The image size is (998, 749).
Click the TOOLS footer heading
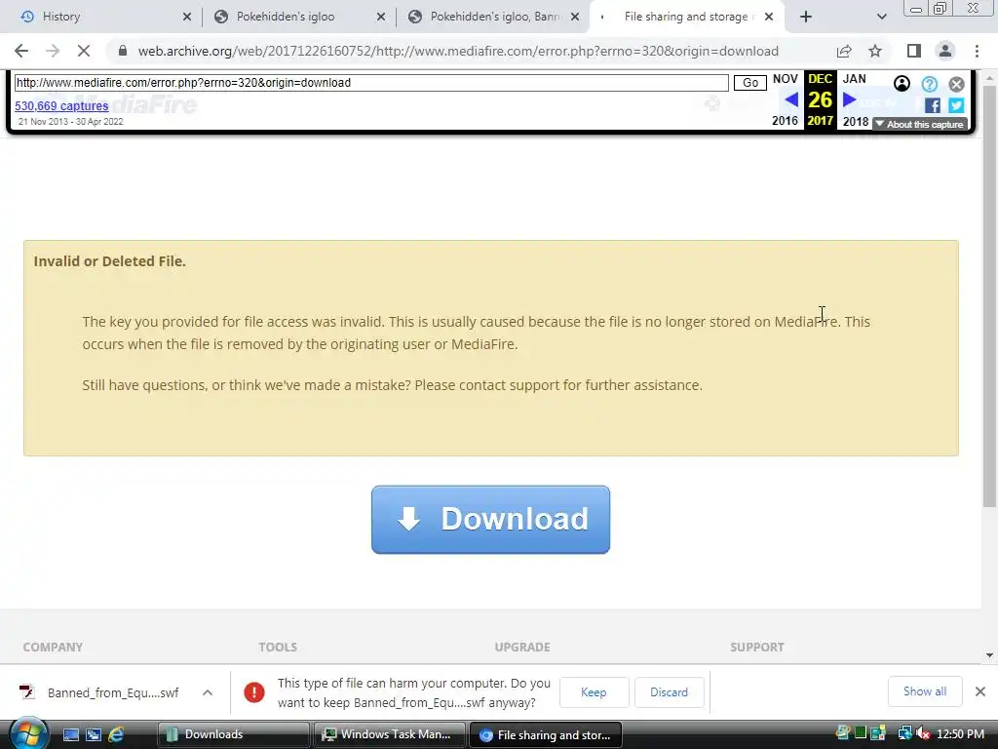click(278, 648)
